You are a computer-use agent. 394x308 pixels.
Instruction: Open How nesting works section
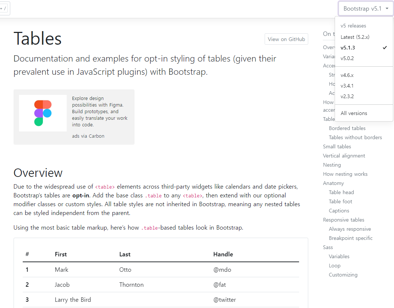click(x=345, y=174)
